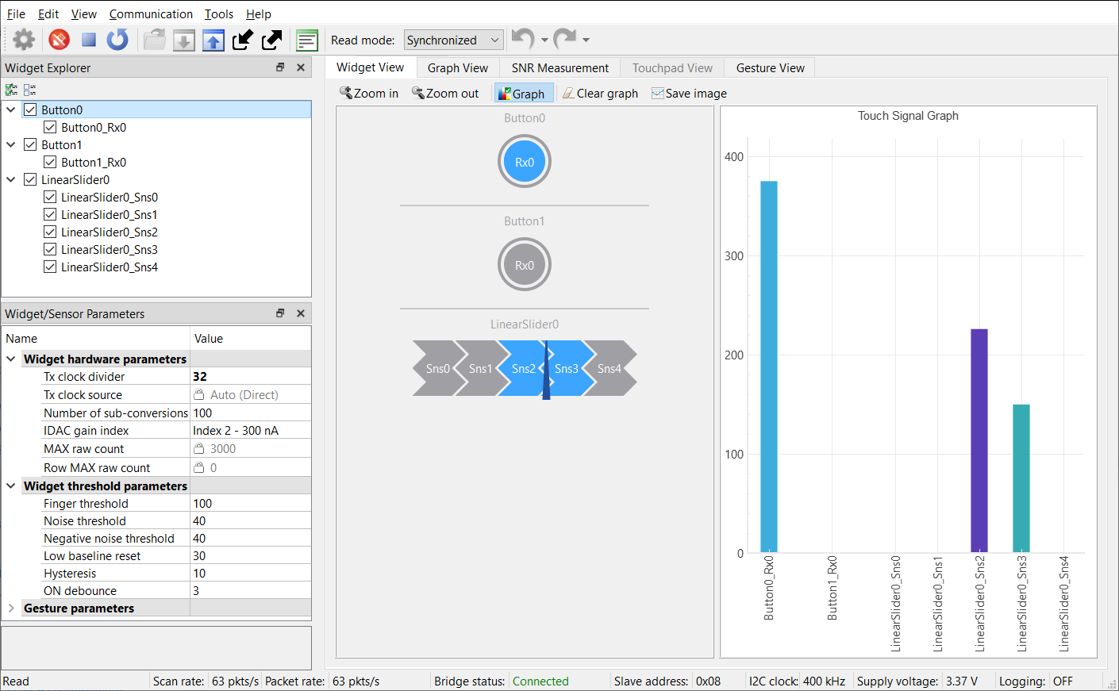This screenshot has width=1119, height=691.
Task: Open the Read mode dropdown
Action: point(453,40)
